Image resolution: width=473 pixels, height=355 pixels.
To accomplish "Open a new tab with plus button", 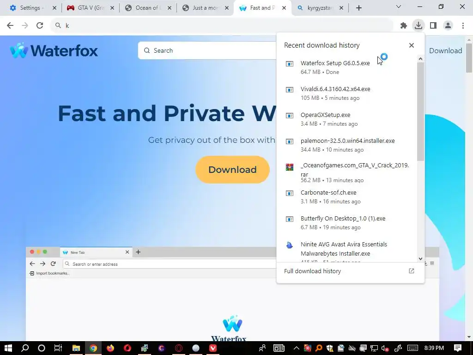I will 358,8.
